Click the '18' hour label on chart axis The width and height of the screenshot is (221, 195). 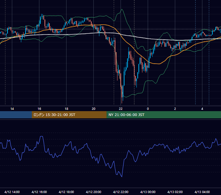[66, 109]
